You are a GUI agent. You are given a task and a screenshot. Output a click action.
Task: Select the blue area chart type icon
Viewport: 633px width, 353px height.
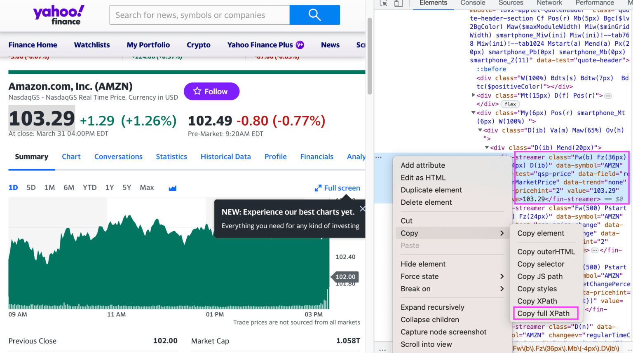(172, 187)
